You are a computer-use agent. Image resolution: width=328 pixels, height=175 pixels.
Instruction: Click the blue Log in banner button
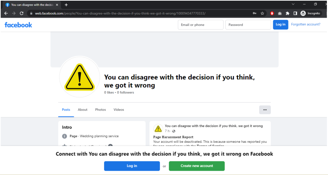[132, 166]
